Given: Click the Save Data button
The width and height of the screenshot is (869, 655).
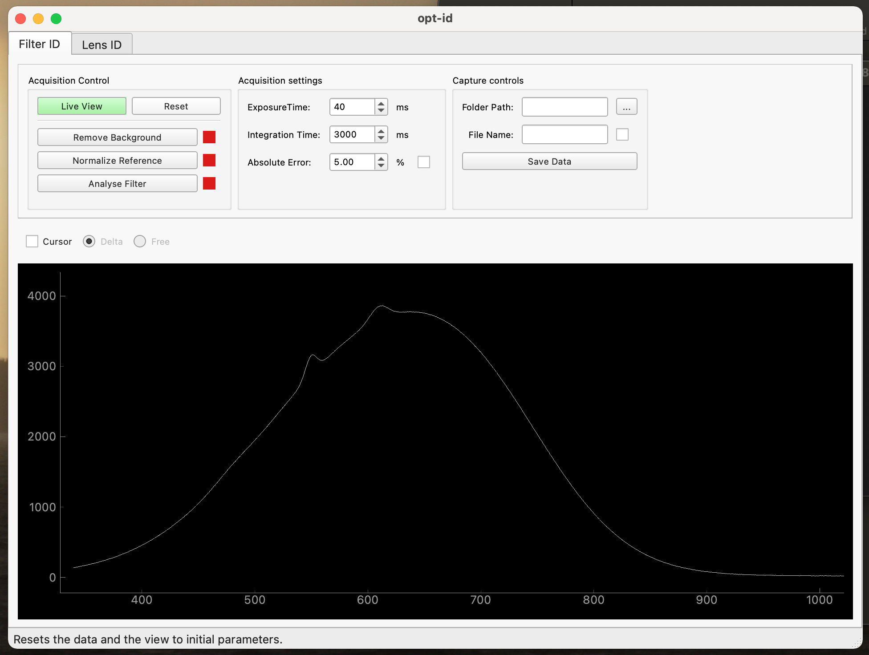Looking at the screenshot, I should [549, 161].
